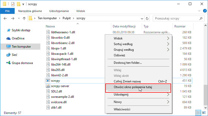Image resolution: width=208 pixels, height=116 pixels.
Task: Click the scrcpy application icon
Action: [x=48, y=81]
